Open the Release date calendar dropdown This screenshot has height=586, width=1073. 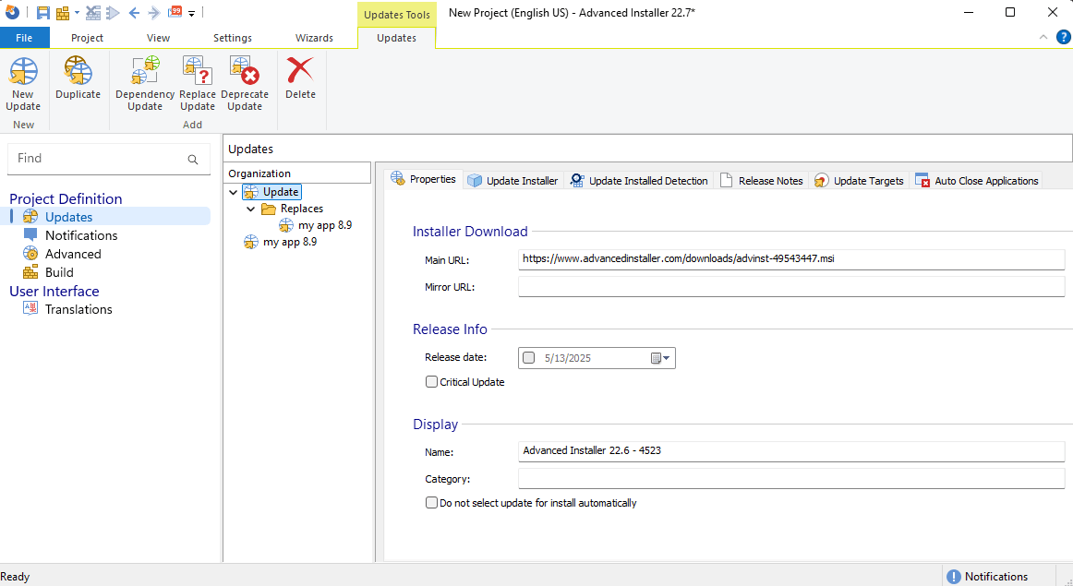[x=661, y=358]
